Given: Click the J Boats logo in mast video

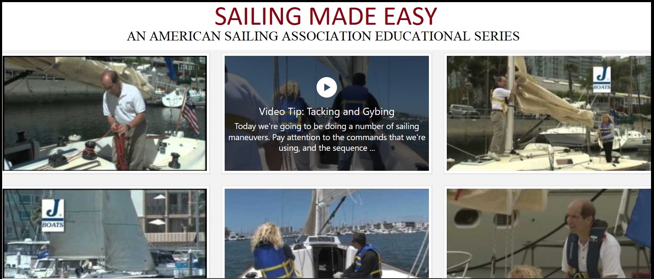Looking at the screenshot, I should 602,80.
